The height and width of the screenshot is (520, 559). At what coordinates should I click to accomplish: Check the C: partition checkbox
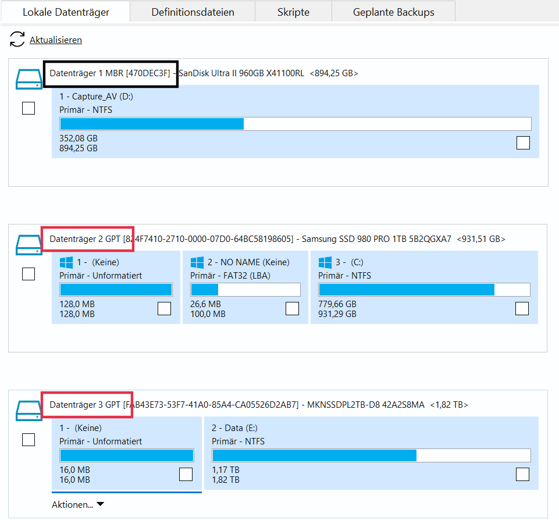[522, 308]
